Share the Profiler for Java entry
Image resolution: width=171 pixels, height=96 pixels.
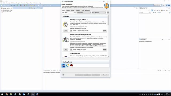(x=71, y=50)
